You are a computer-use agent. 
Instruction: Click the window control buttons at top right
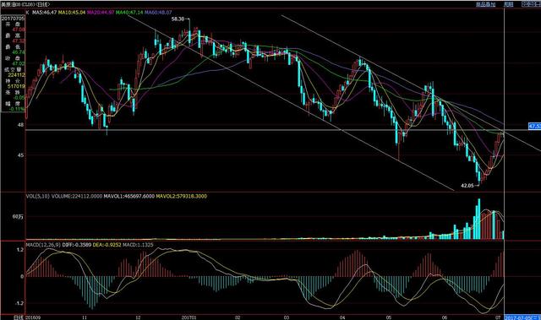pyautogui.click(x=532, y=3)
